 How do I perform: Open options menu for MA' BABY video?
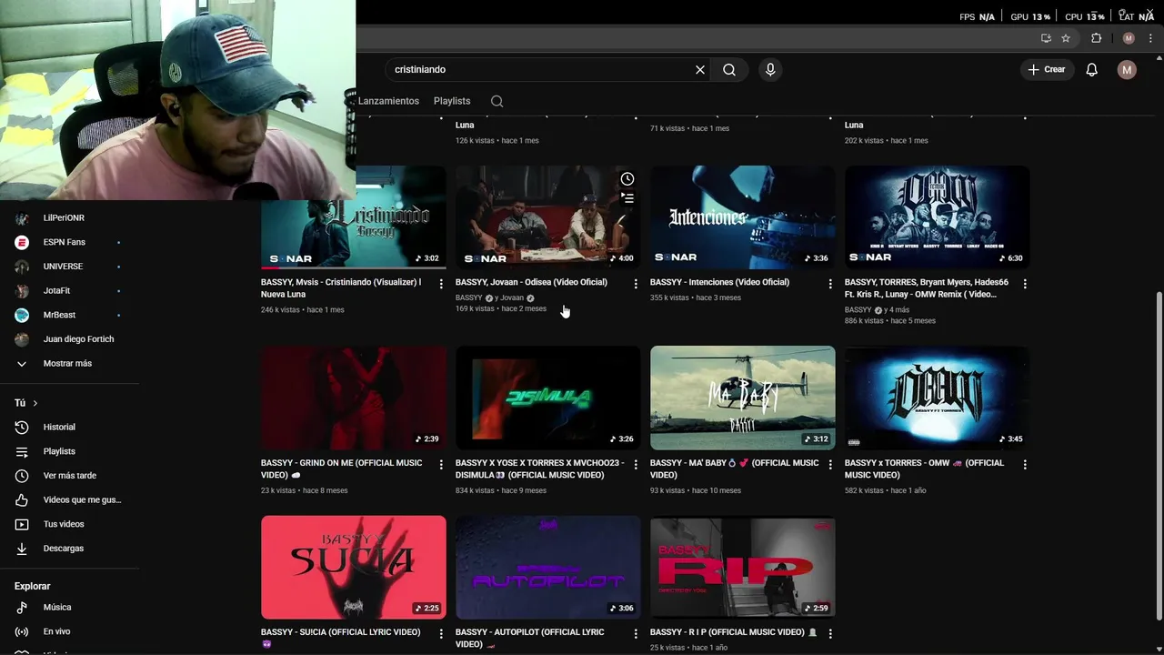tap(830, 464)
